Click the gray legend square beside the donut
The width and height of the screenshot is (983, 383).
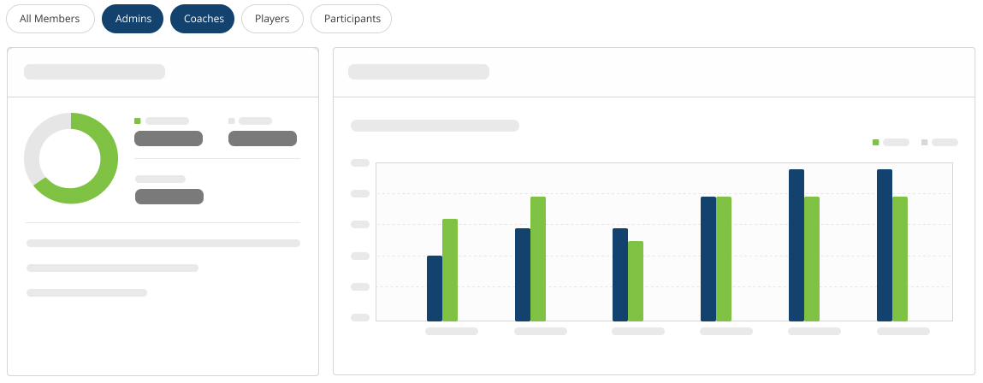(231, 121)
